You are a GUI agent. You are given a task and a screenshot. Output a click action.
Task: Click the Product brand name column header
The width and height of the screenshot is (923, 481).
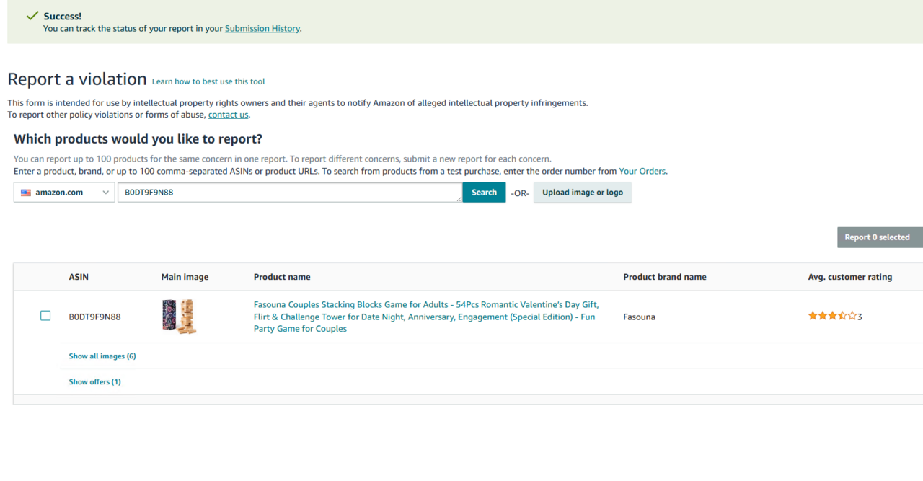[664, 277]
